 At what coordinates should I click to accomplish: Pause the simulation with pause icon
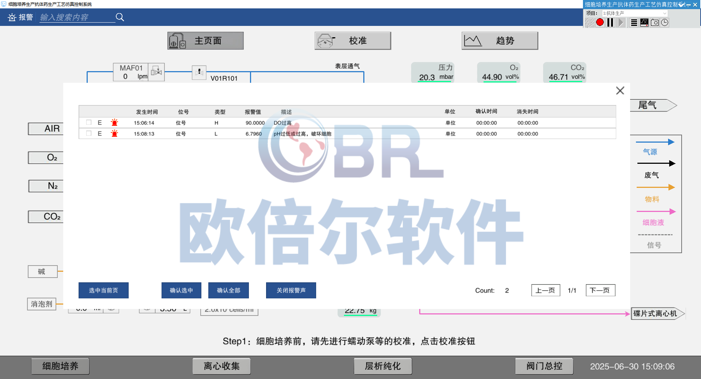[610, 23]
